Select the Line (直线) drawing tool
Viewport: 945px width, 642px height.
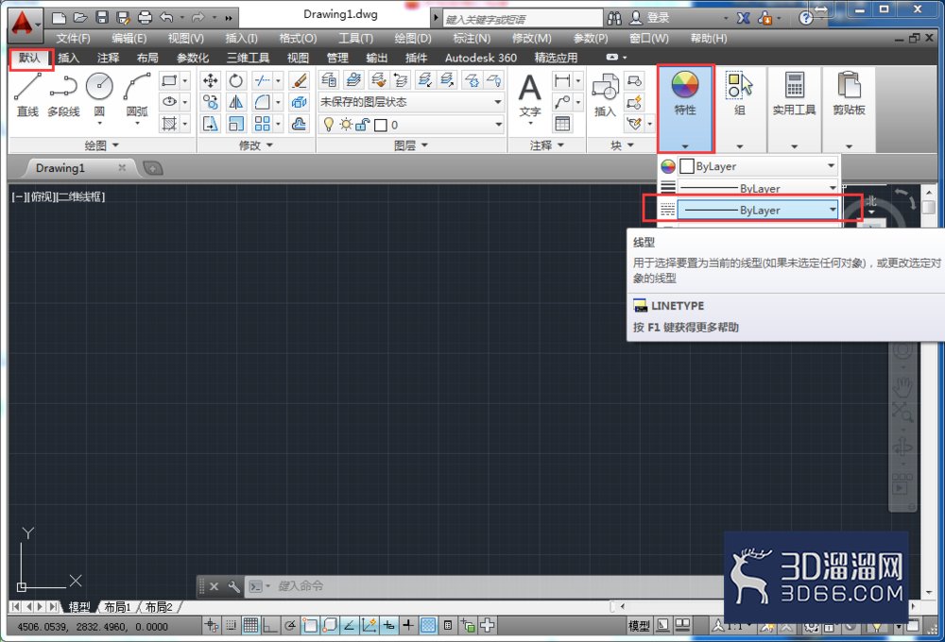click(27, 94)
